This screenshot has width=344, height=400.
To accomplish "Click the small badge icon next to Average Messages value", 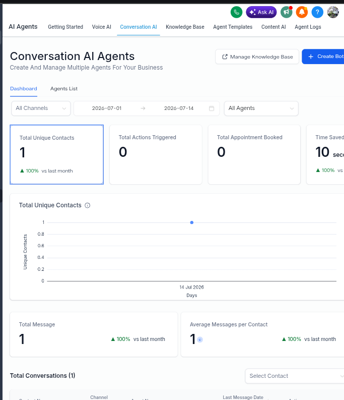I will point(200,339).
